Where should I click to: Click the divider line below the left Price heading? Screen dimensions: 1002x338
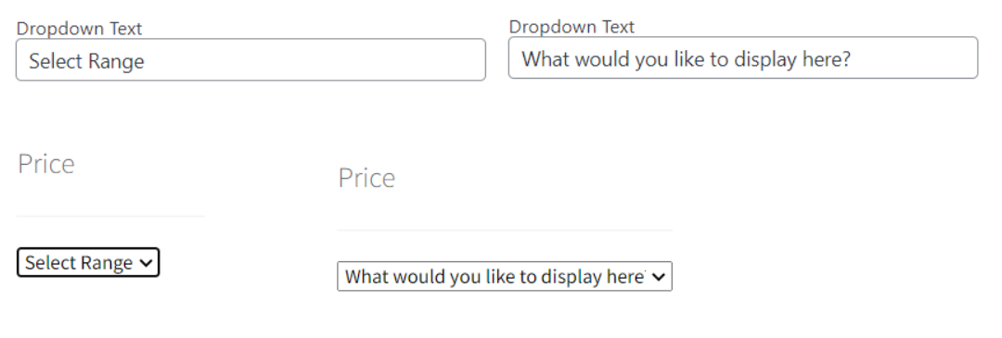pos(110,216)
